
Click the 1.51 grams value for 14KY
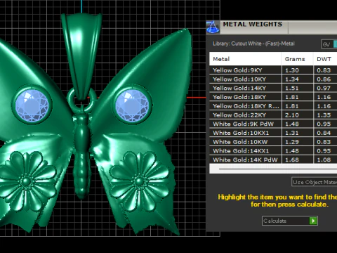[x=292, y=88]
